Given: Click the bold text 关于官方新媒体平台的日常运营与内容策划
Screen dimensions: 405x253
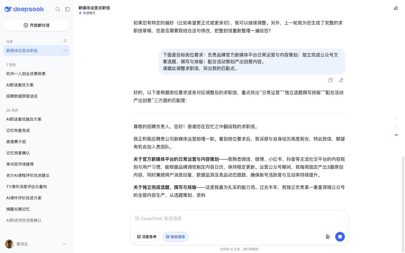Looking at the screenshot, I should coord(176,159).
